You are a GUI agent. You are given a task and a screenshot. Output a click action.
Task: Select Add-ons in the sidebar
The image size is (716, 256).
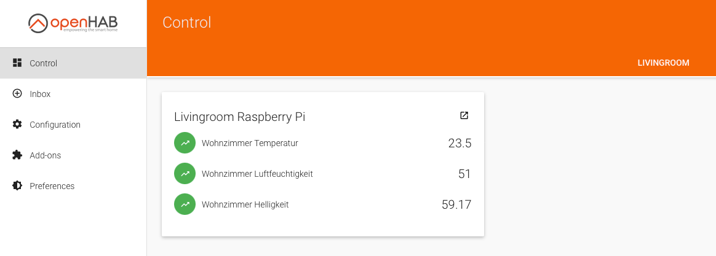tap(46, 155)
